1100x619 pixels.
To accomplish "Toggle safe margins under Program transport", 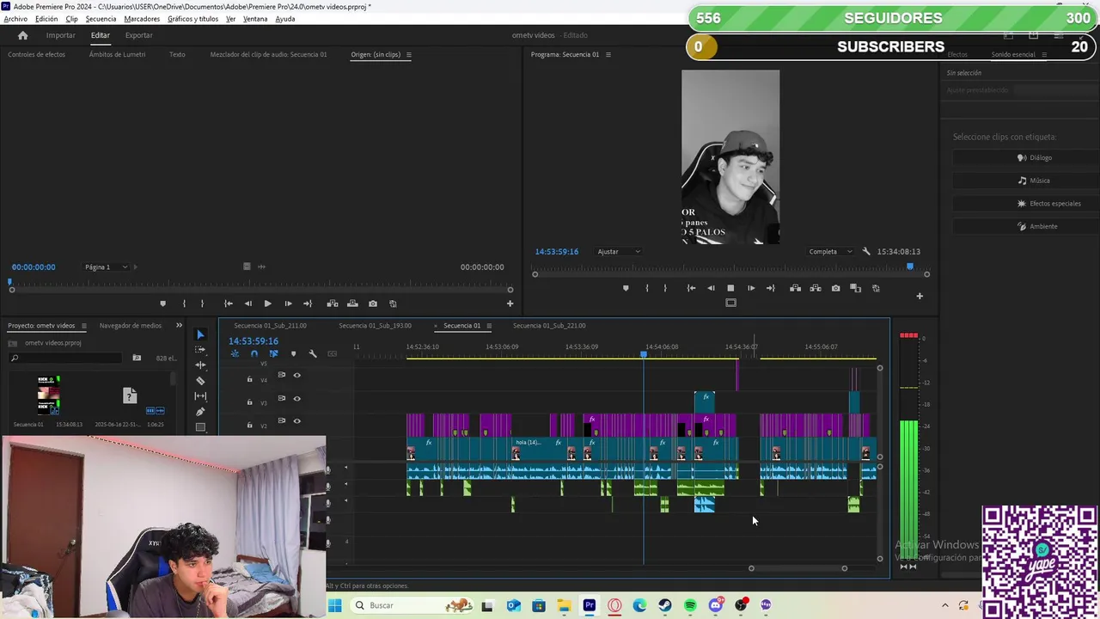I will (730, 303).
